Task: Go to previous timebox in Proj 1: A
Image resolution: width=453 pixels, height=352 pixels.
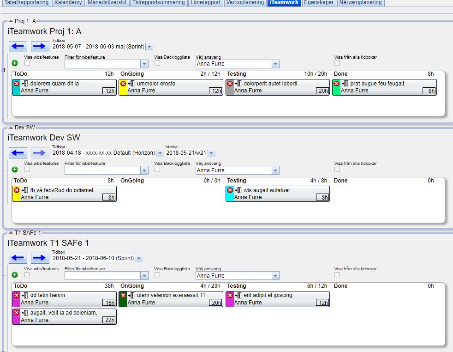Action: click(18, 46)
